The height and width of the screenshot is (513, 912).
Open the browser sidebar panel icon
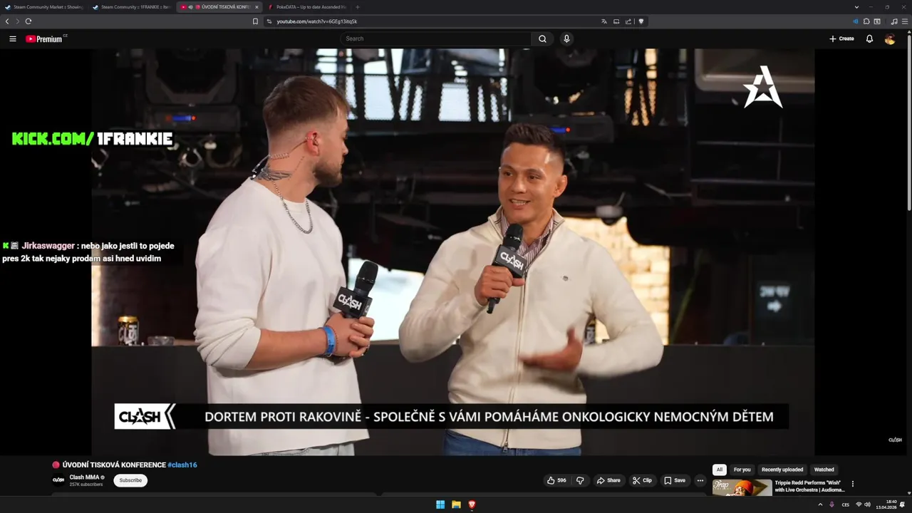pyautogui.click(x=877, y=21)
